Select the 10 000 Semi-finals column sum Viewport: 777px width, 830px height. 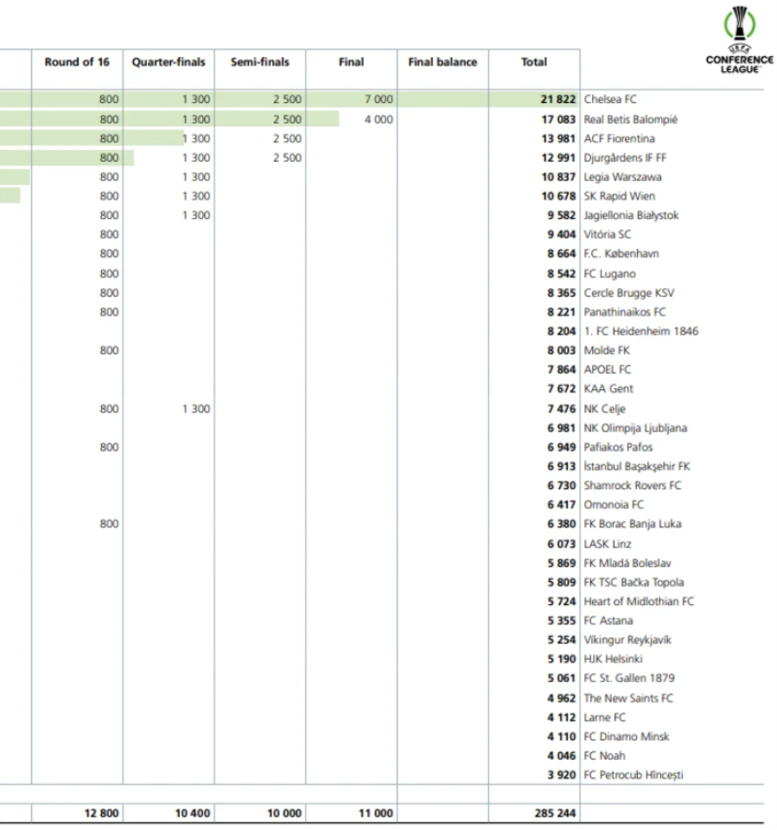283,814
